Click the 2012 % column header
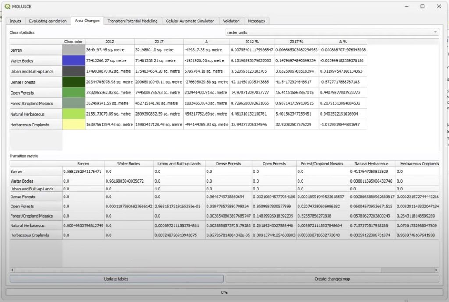Screen dimensions: 449x302 tap(252, 42)
